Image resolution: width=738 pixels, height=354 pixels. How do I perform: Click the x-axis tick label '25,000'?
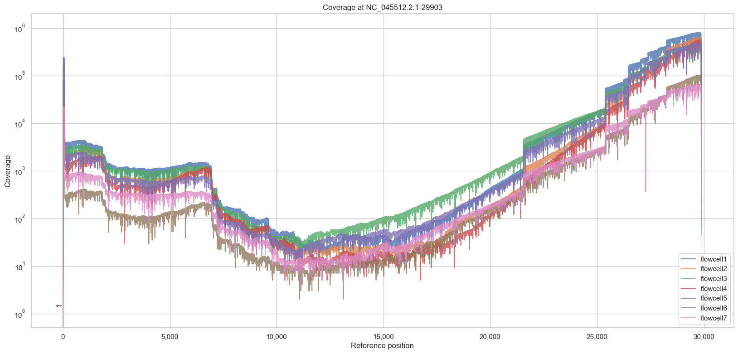coord(597,337)
